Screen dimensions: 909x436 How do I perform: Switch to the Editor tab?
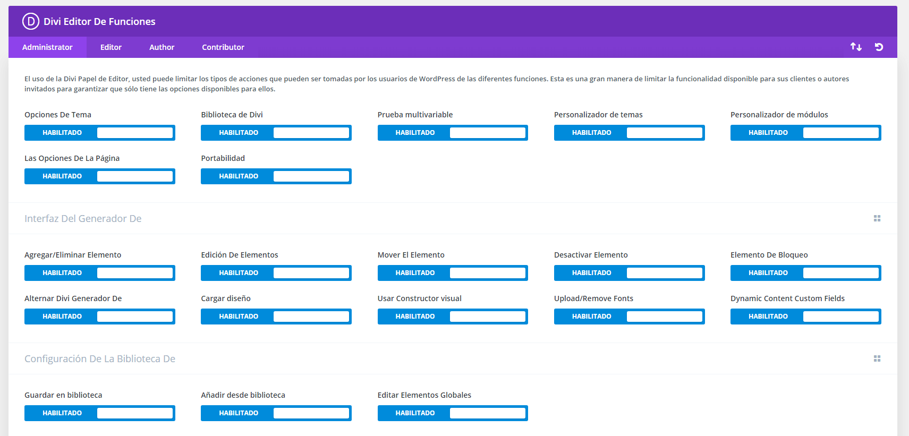(x=111, y=47)
